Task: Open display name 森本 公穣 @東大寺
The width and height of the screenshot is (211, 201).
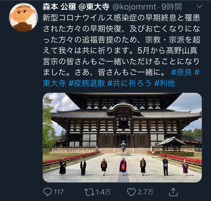Action: (x=76, y=7)
